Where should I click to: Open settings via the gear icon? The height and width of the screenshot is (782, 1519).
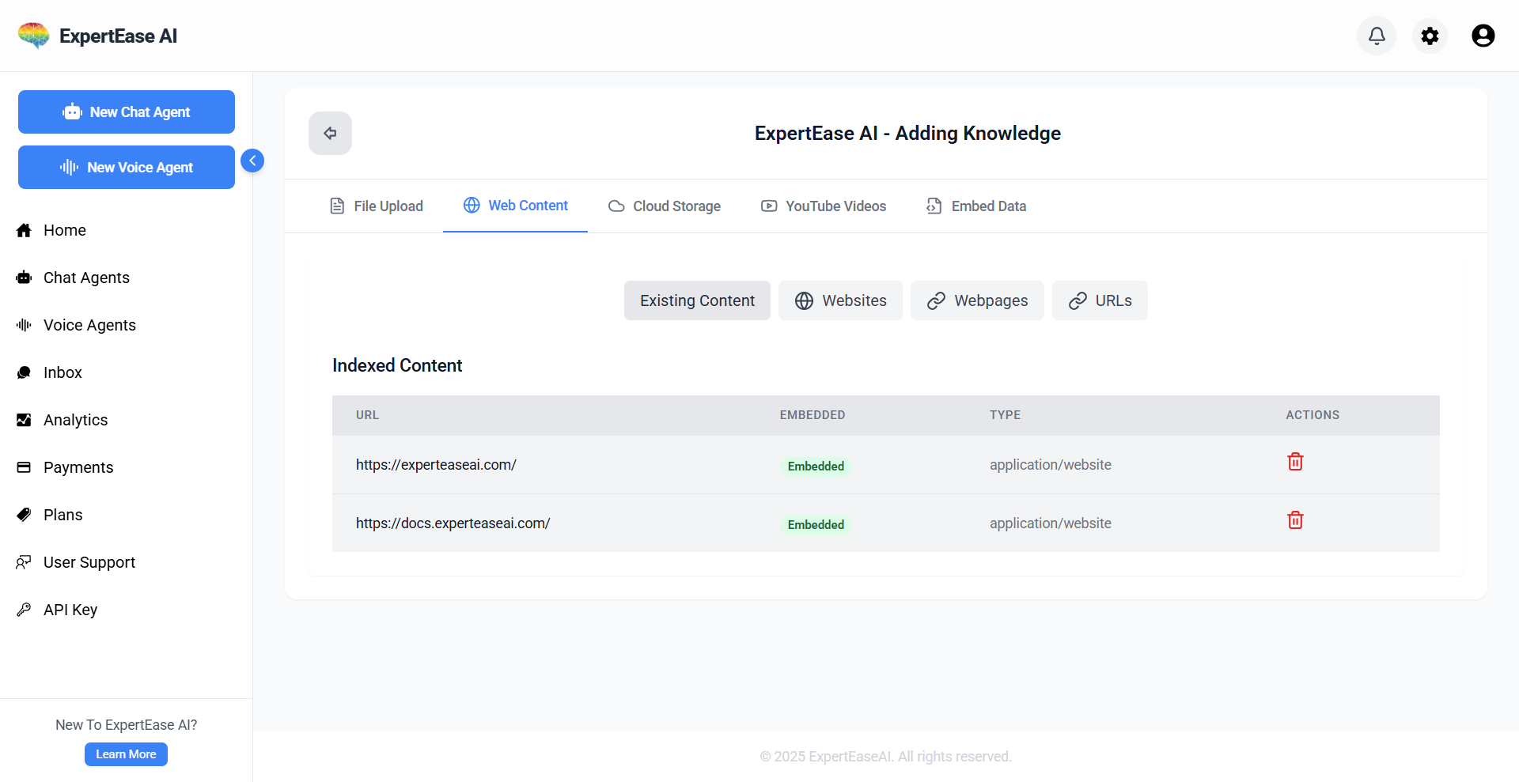1430,36
